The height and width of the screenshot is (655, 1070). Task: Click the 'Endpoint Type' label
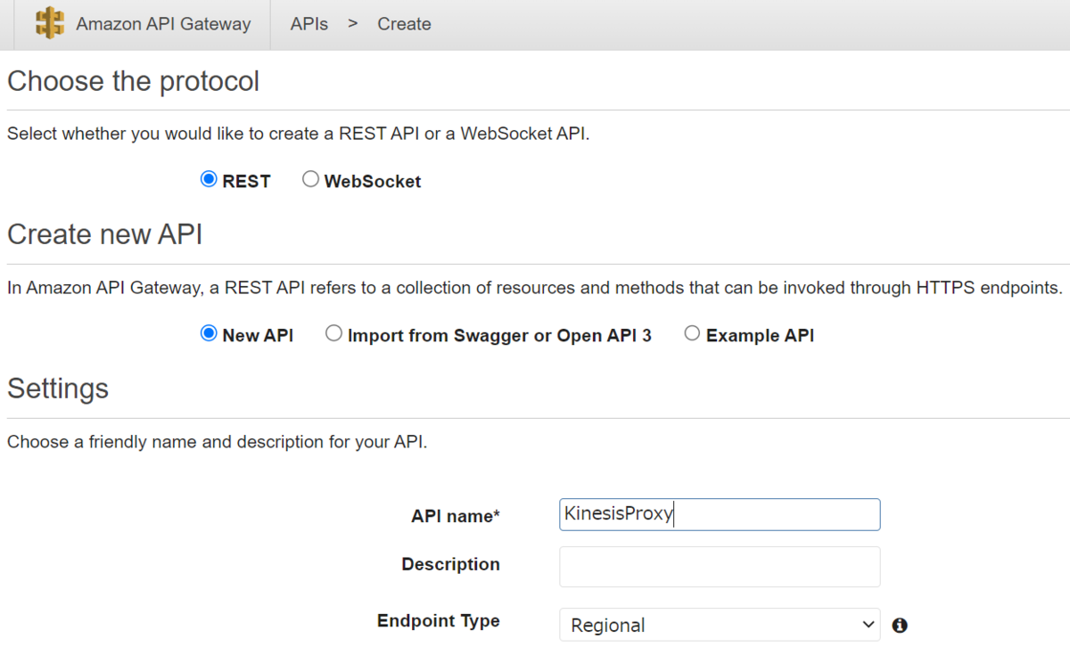[439, 621]
